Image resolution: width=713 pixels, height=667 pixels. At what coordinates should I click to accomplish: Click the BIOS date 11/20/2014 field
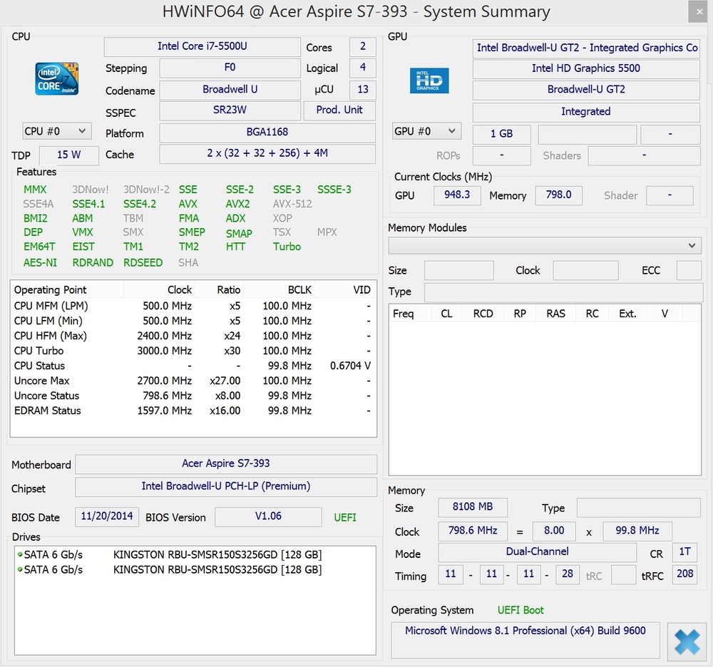107,517
